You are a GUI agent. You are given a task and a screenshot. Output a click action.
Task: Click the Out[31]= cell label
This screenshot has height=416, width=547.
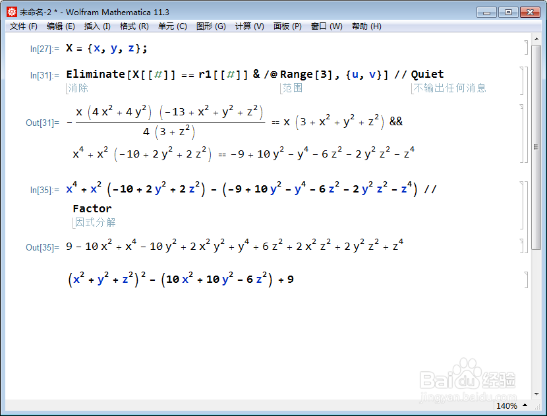tap(43, 123)
